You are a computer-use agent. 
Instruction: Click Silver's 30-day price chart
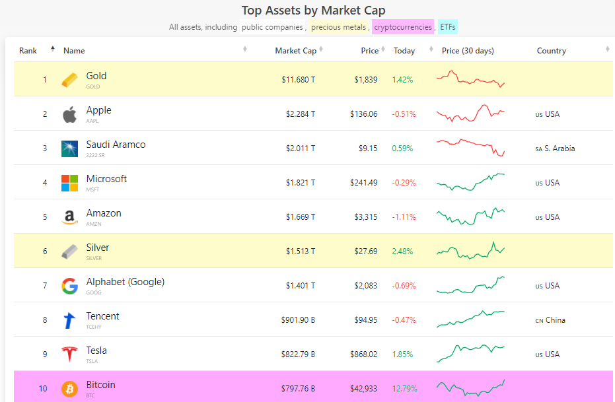(470, 251)
